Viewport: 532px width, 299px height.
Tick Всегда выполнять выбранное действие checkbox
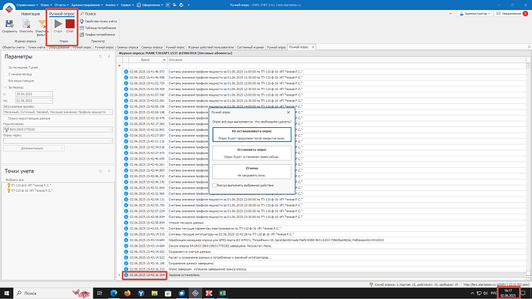pyautogui.click(x=214, y=186)
